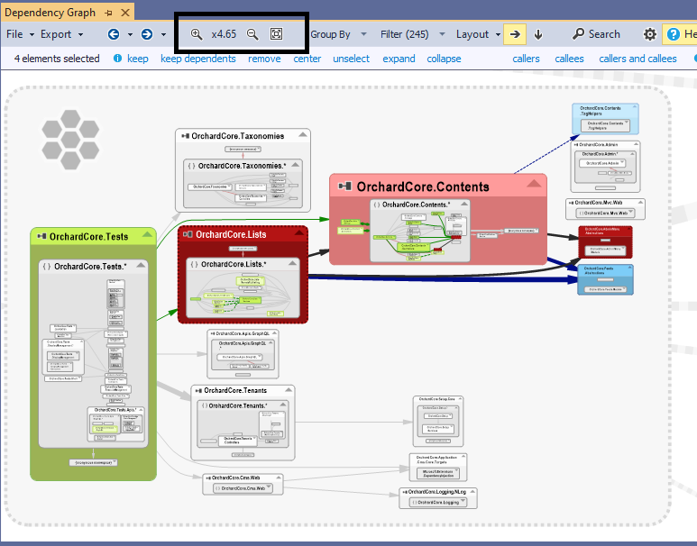Open forward navigation history dropdown arrow
The image size is (697, 546).
click(x=163, y=34)
